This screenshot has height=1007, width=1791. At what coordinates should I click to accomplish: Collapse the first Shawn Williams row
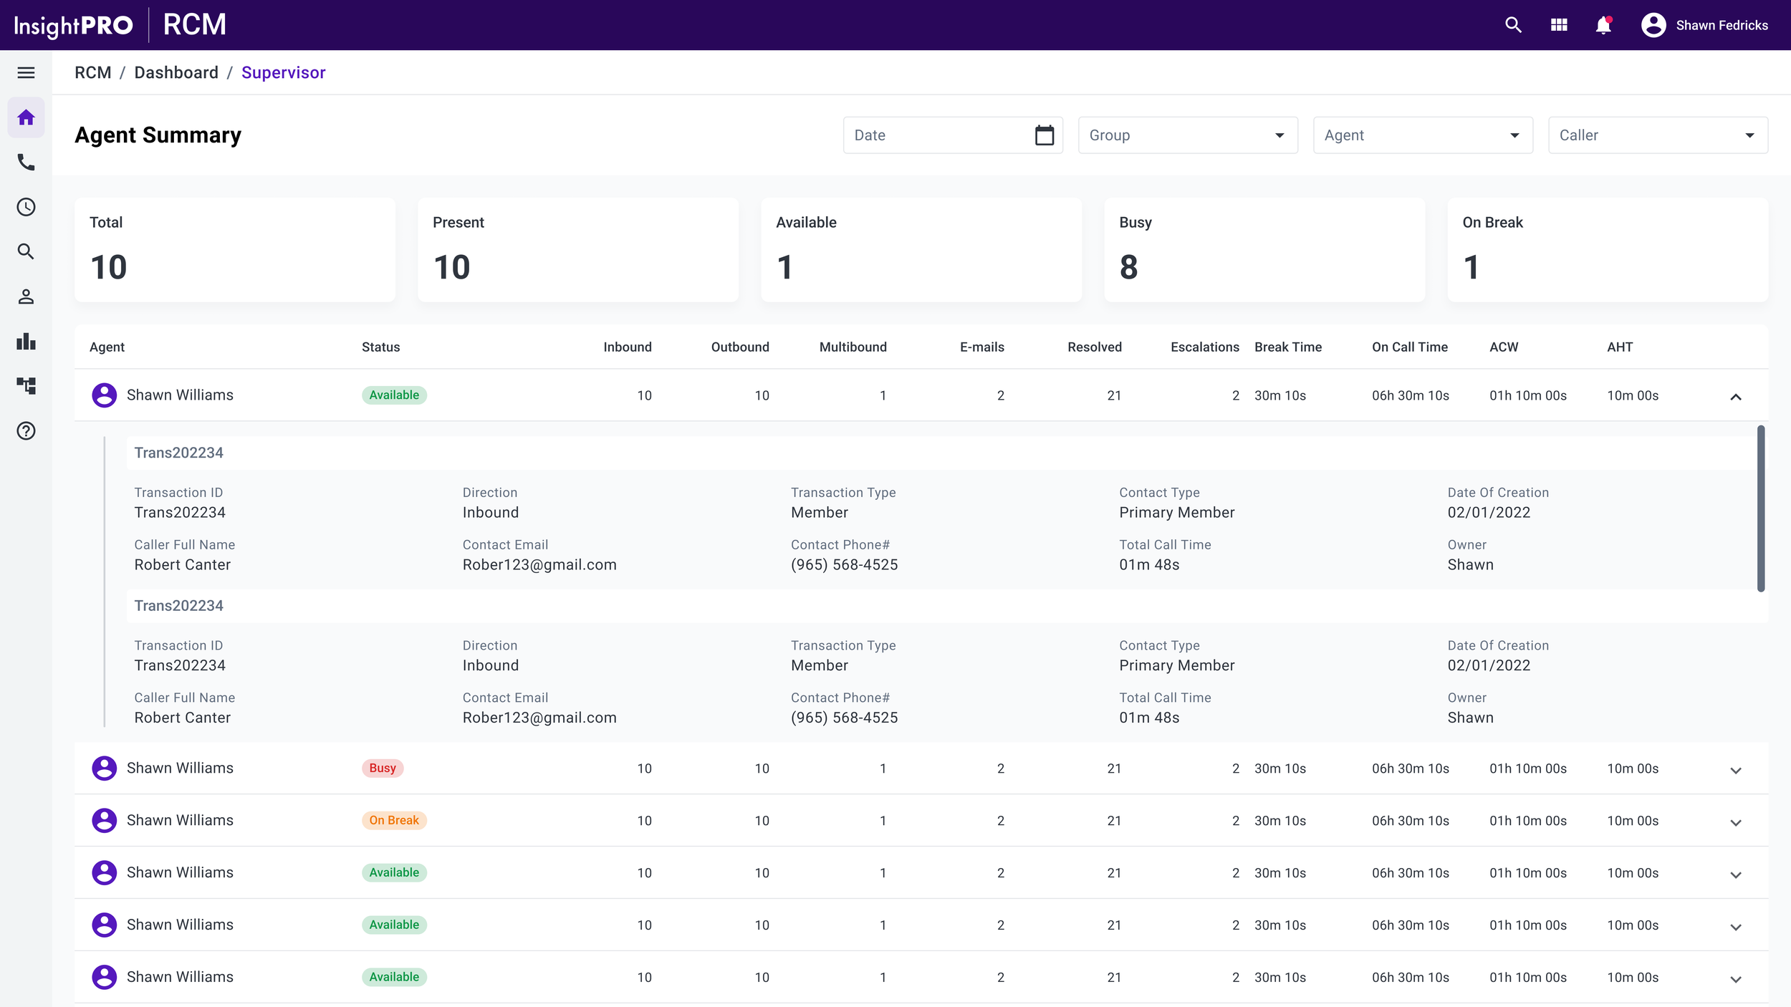click(x=1735, y=396)
